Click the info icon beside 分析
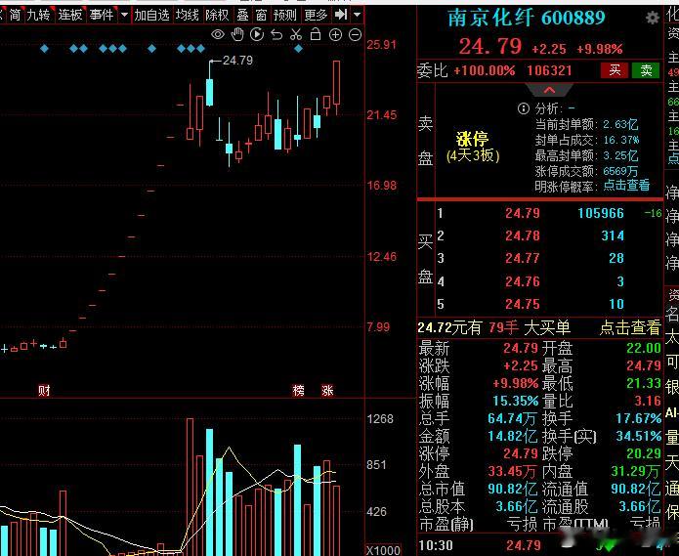This screenshot has width=679, height=556. (524, 108)
